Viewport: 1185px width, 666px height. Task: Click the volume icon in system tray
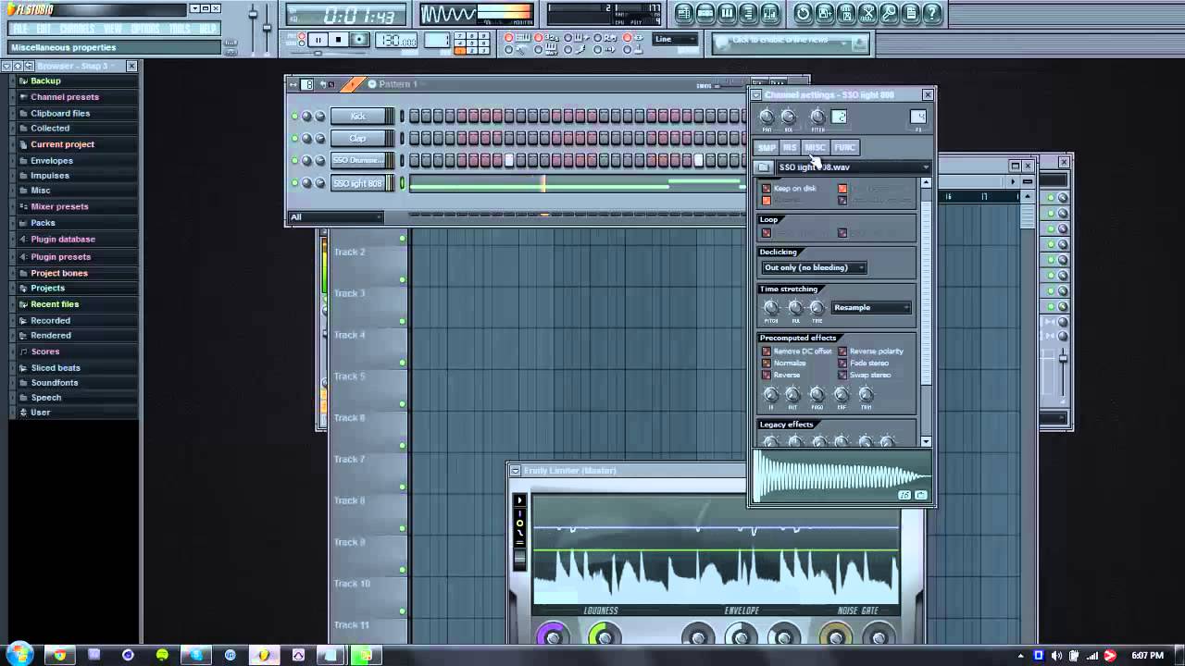pos(1057,656)
